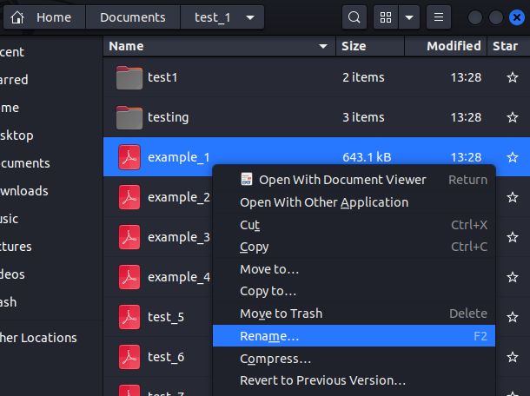Image resolution: width=530 pixels, height=396 pixels.
Task: Choose Rename… from the context menu
Action: click(269, 335)
